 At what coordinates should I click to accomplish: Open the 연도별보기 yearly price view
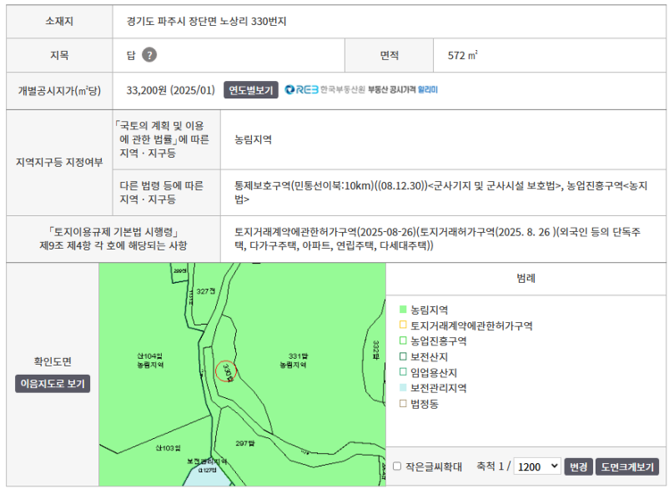click(x=251, y=90)
